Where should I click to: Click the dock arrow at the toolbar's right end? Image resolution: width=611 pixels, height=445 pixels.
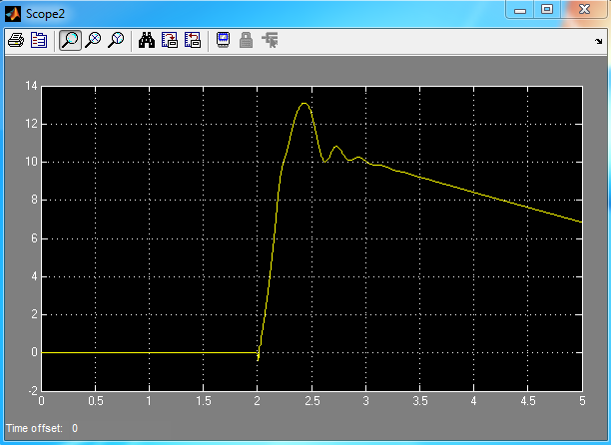(597, 42)
